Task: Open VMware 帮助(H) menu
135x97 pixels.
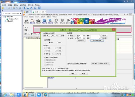Action: [x=37, y=5]
